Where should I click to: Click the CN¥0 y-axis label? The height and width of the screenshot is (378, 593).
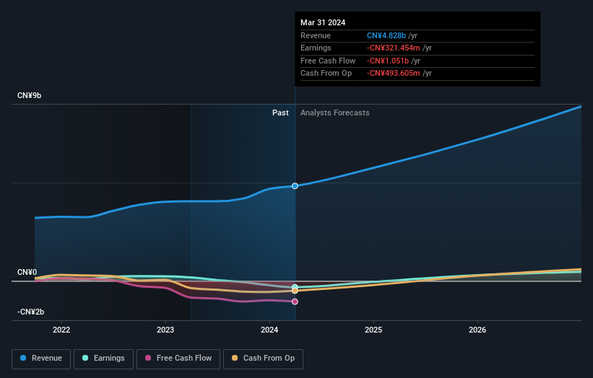coord(27,272)
